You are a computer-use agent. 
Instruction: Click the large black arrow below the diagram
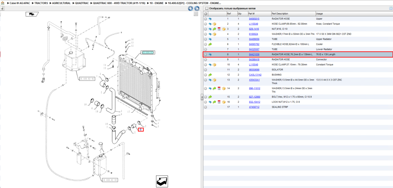coord(162,181)
